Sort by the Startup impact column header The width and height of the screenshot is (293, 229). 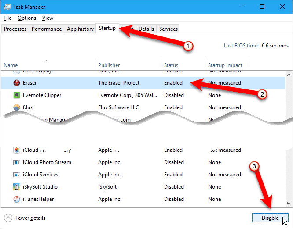coord(227,65)
